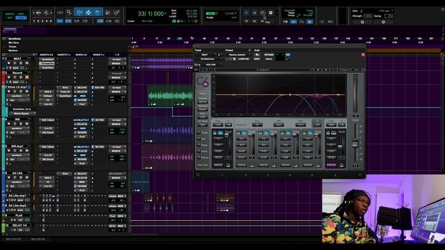Open the VOX TRIG key input dropdown

(211, 65)
